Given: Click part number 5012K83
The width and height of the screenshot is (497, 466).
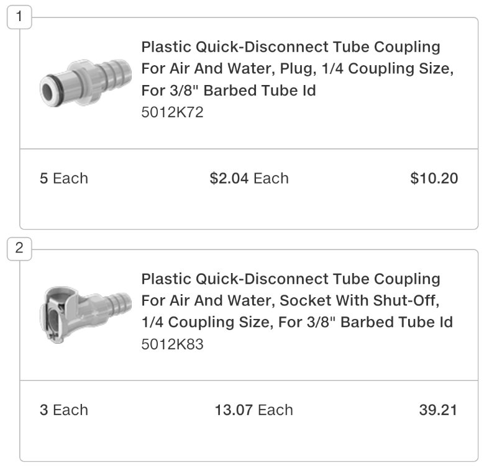Looking at the screenshot, I should 172,344.
